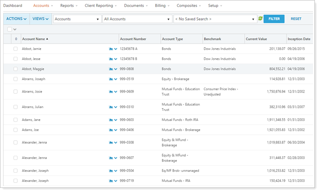This screenshot has width=319, height=192.
Task: Click chart icon for Adams, Jane row
Action: pyautogui.click(x=111, y=120)
